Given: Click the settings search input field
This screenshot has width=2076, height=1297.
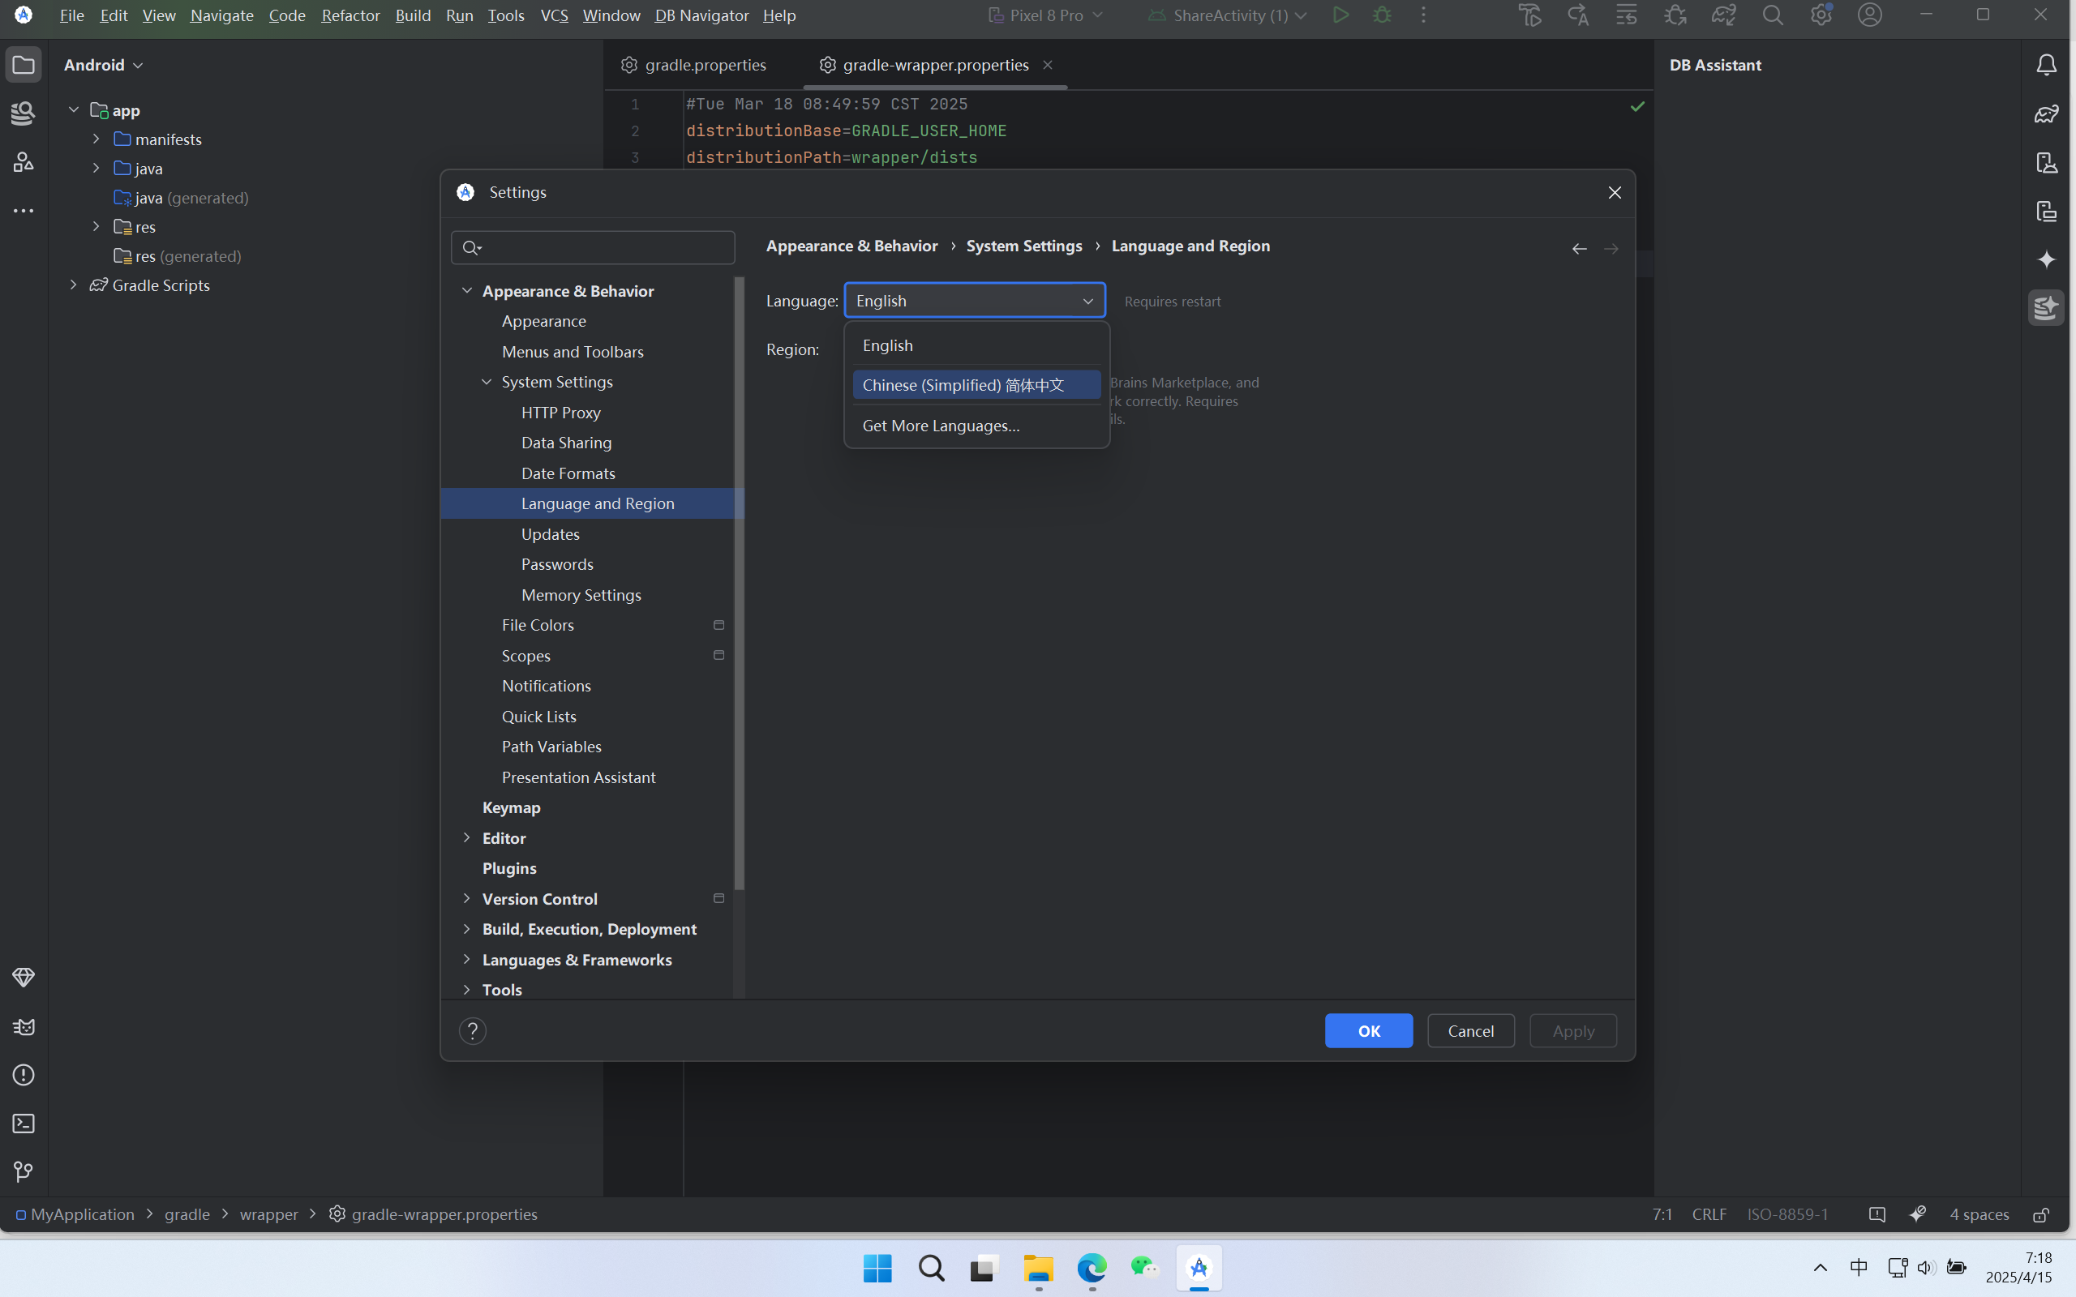Looking at the screenshot, I should coord(600,248).
